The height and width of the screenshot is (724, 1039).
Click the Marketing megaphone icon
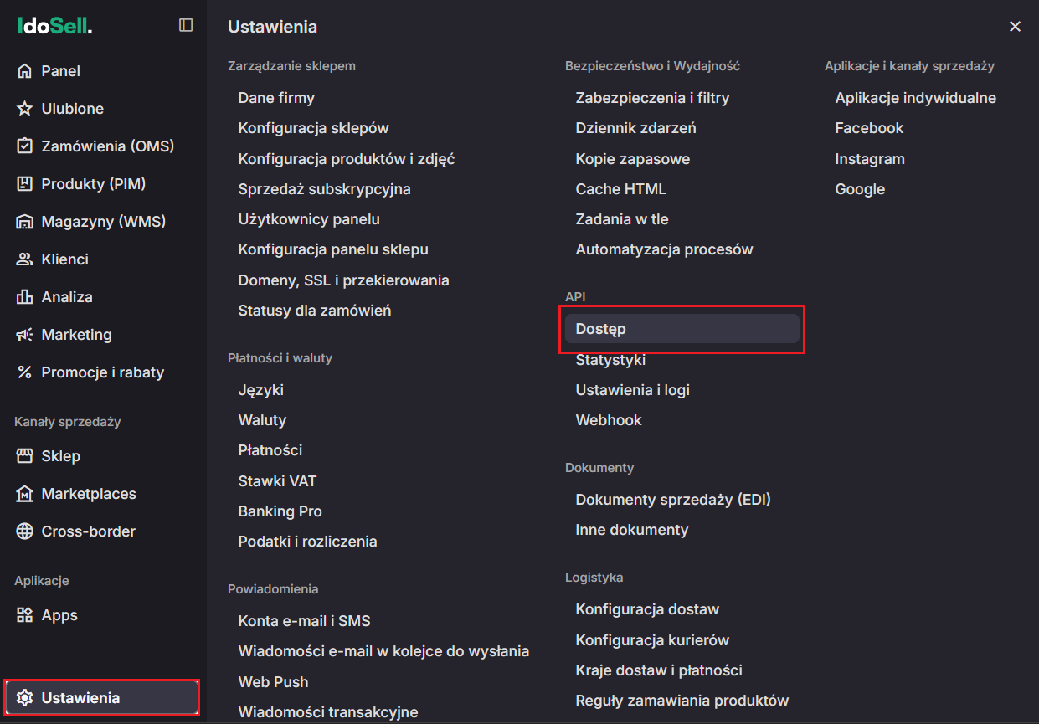point(25,335)
